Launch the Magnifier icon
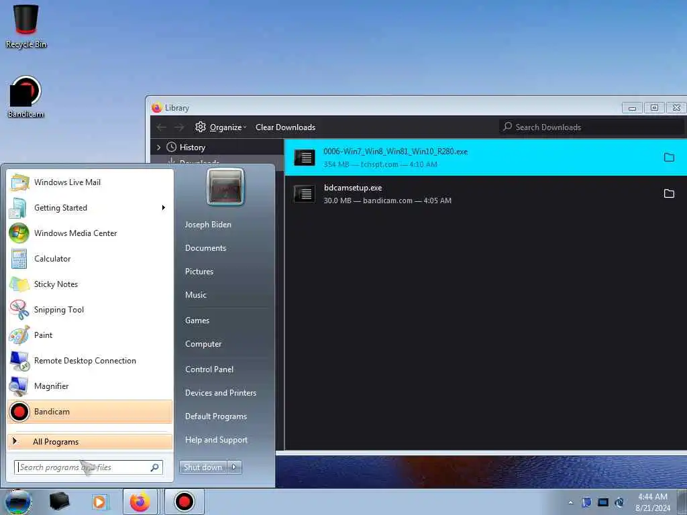 point(18,386)
